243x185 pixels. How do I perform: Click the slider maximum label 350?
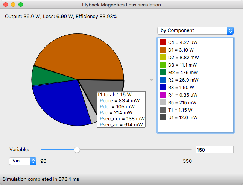click(x=187, y=161)
